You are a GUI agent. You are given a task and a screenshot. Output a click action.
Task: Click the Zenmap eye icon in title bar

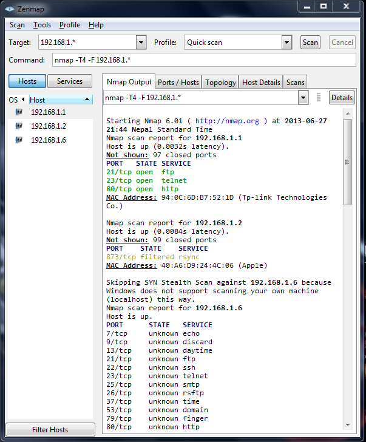(x=10, y=9)
